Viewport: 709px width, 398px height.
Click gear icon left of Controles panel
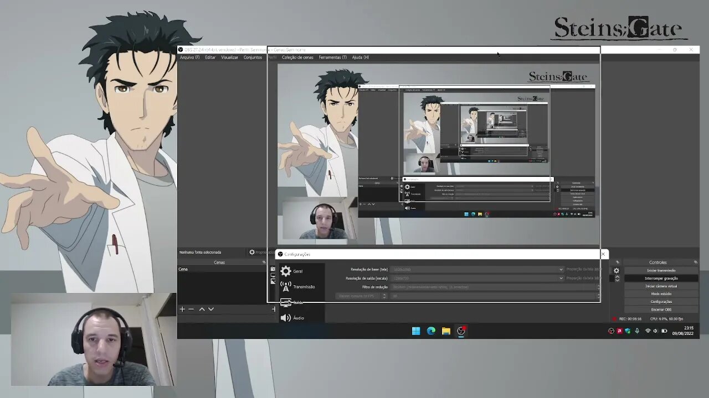click(616, 270)
